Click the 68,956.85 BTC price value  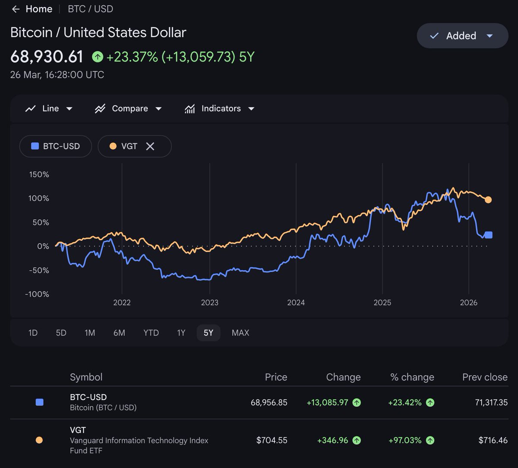tap(269, 402)
